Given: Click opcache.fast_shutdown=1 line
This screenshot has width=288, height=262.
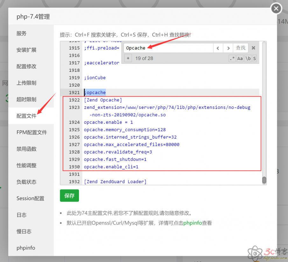Looking at the screenshot, I should coord(115,159).
